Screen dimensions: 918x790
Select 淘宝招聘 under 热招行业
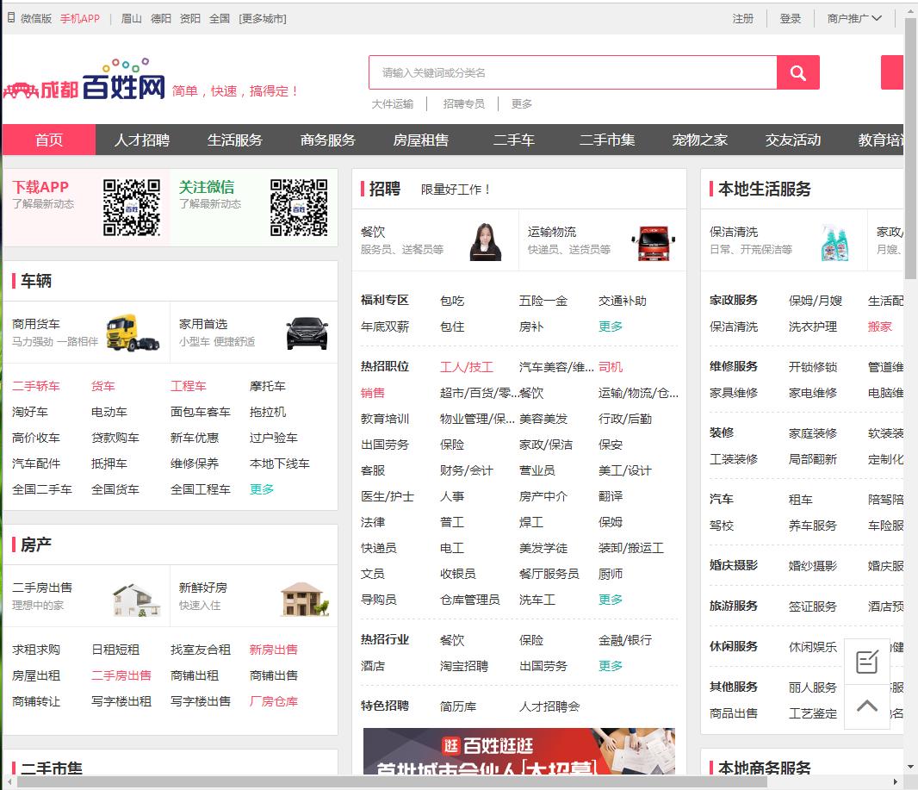pyautogui.click(x=463, y=665)
